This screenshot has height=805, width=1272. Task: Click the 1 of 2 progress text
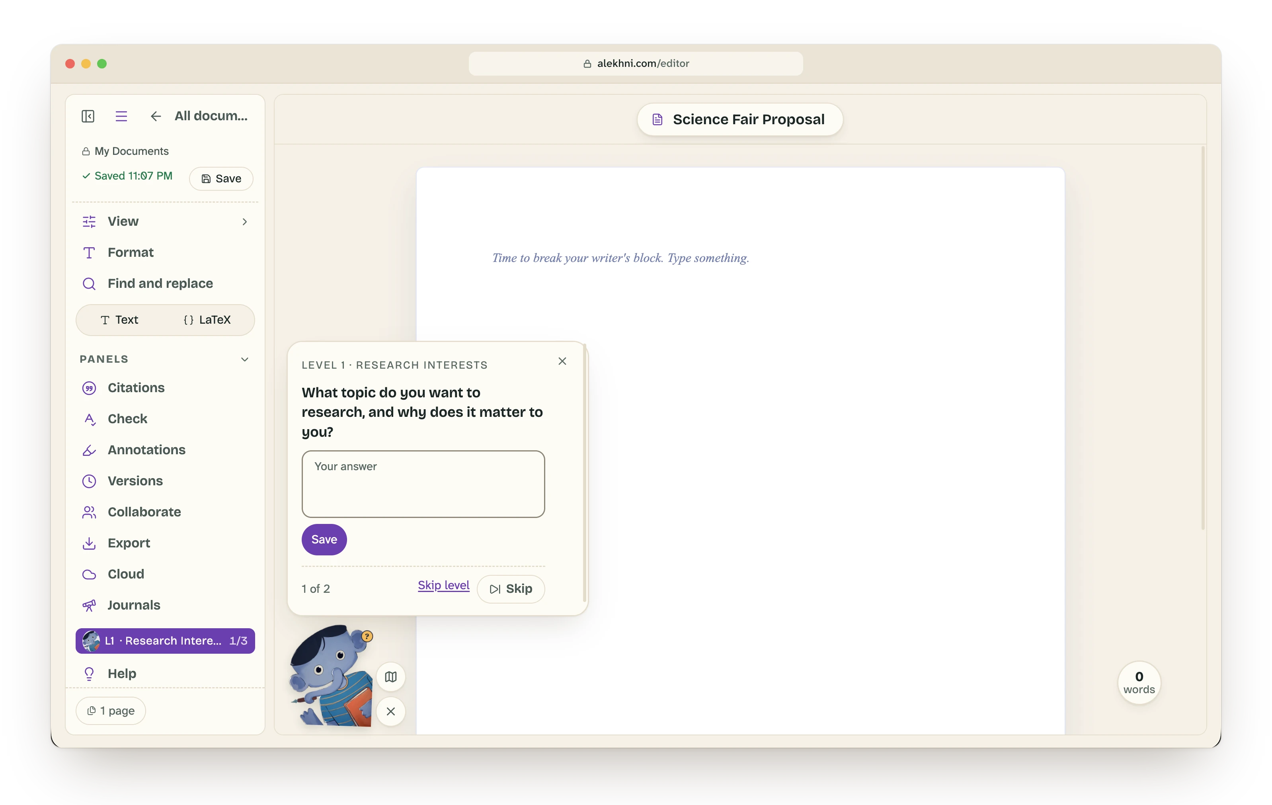(x=315, y=589)
